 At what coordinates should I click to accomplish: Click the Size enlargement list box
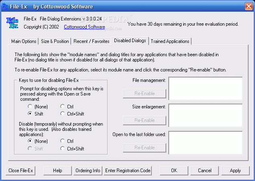coord(206,116)
